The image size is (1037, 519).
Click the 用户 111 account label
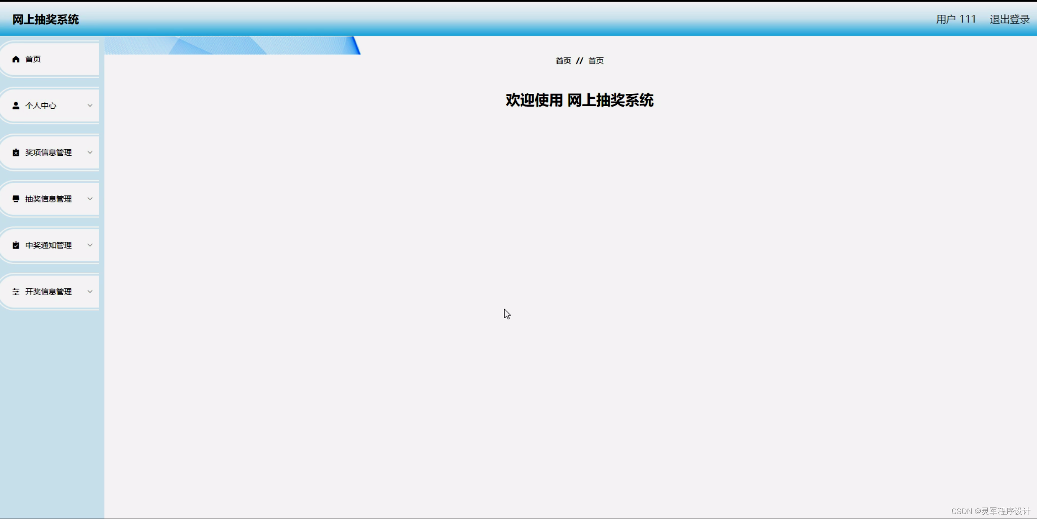tap(956, 19)
